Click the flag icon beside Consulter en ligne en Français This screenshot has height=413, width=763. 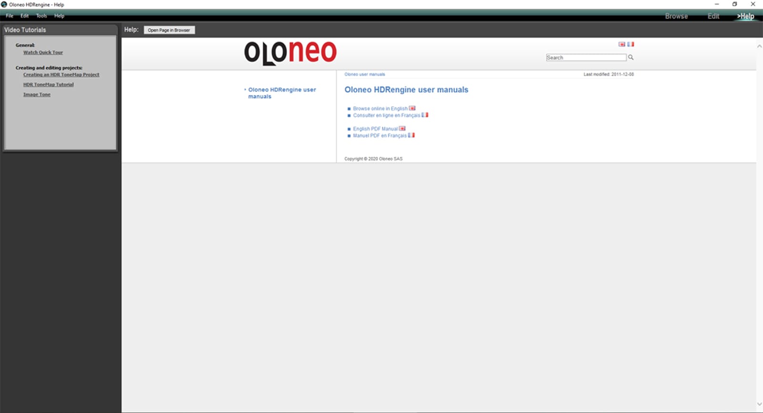tap(425, 115)
